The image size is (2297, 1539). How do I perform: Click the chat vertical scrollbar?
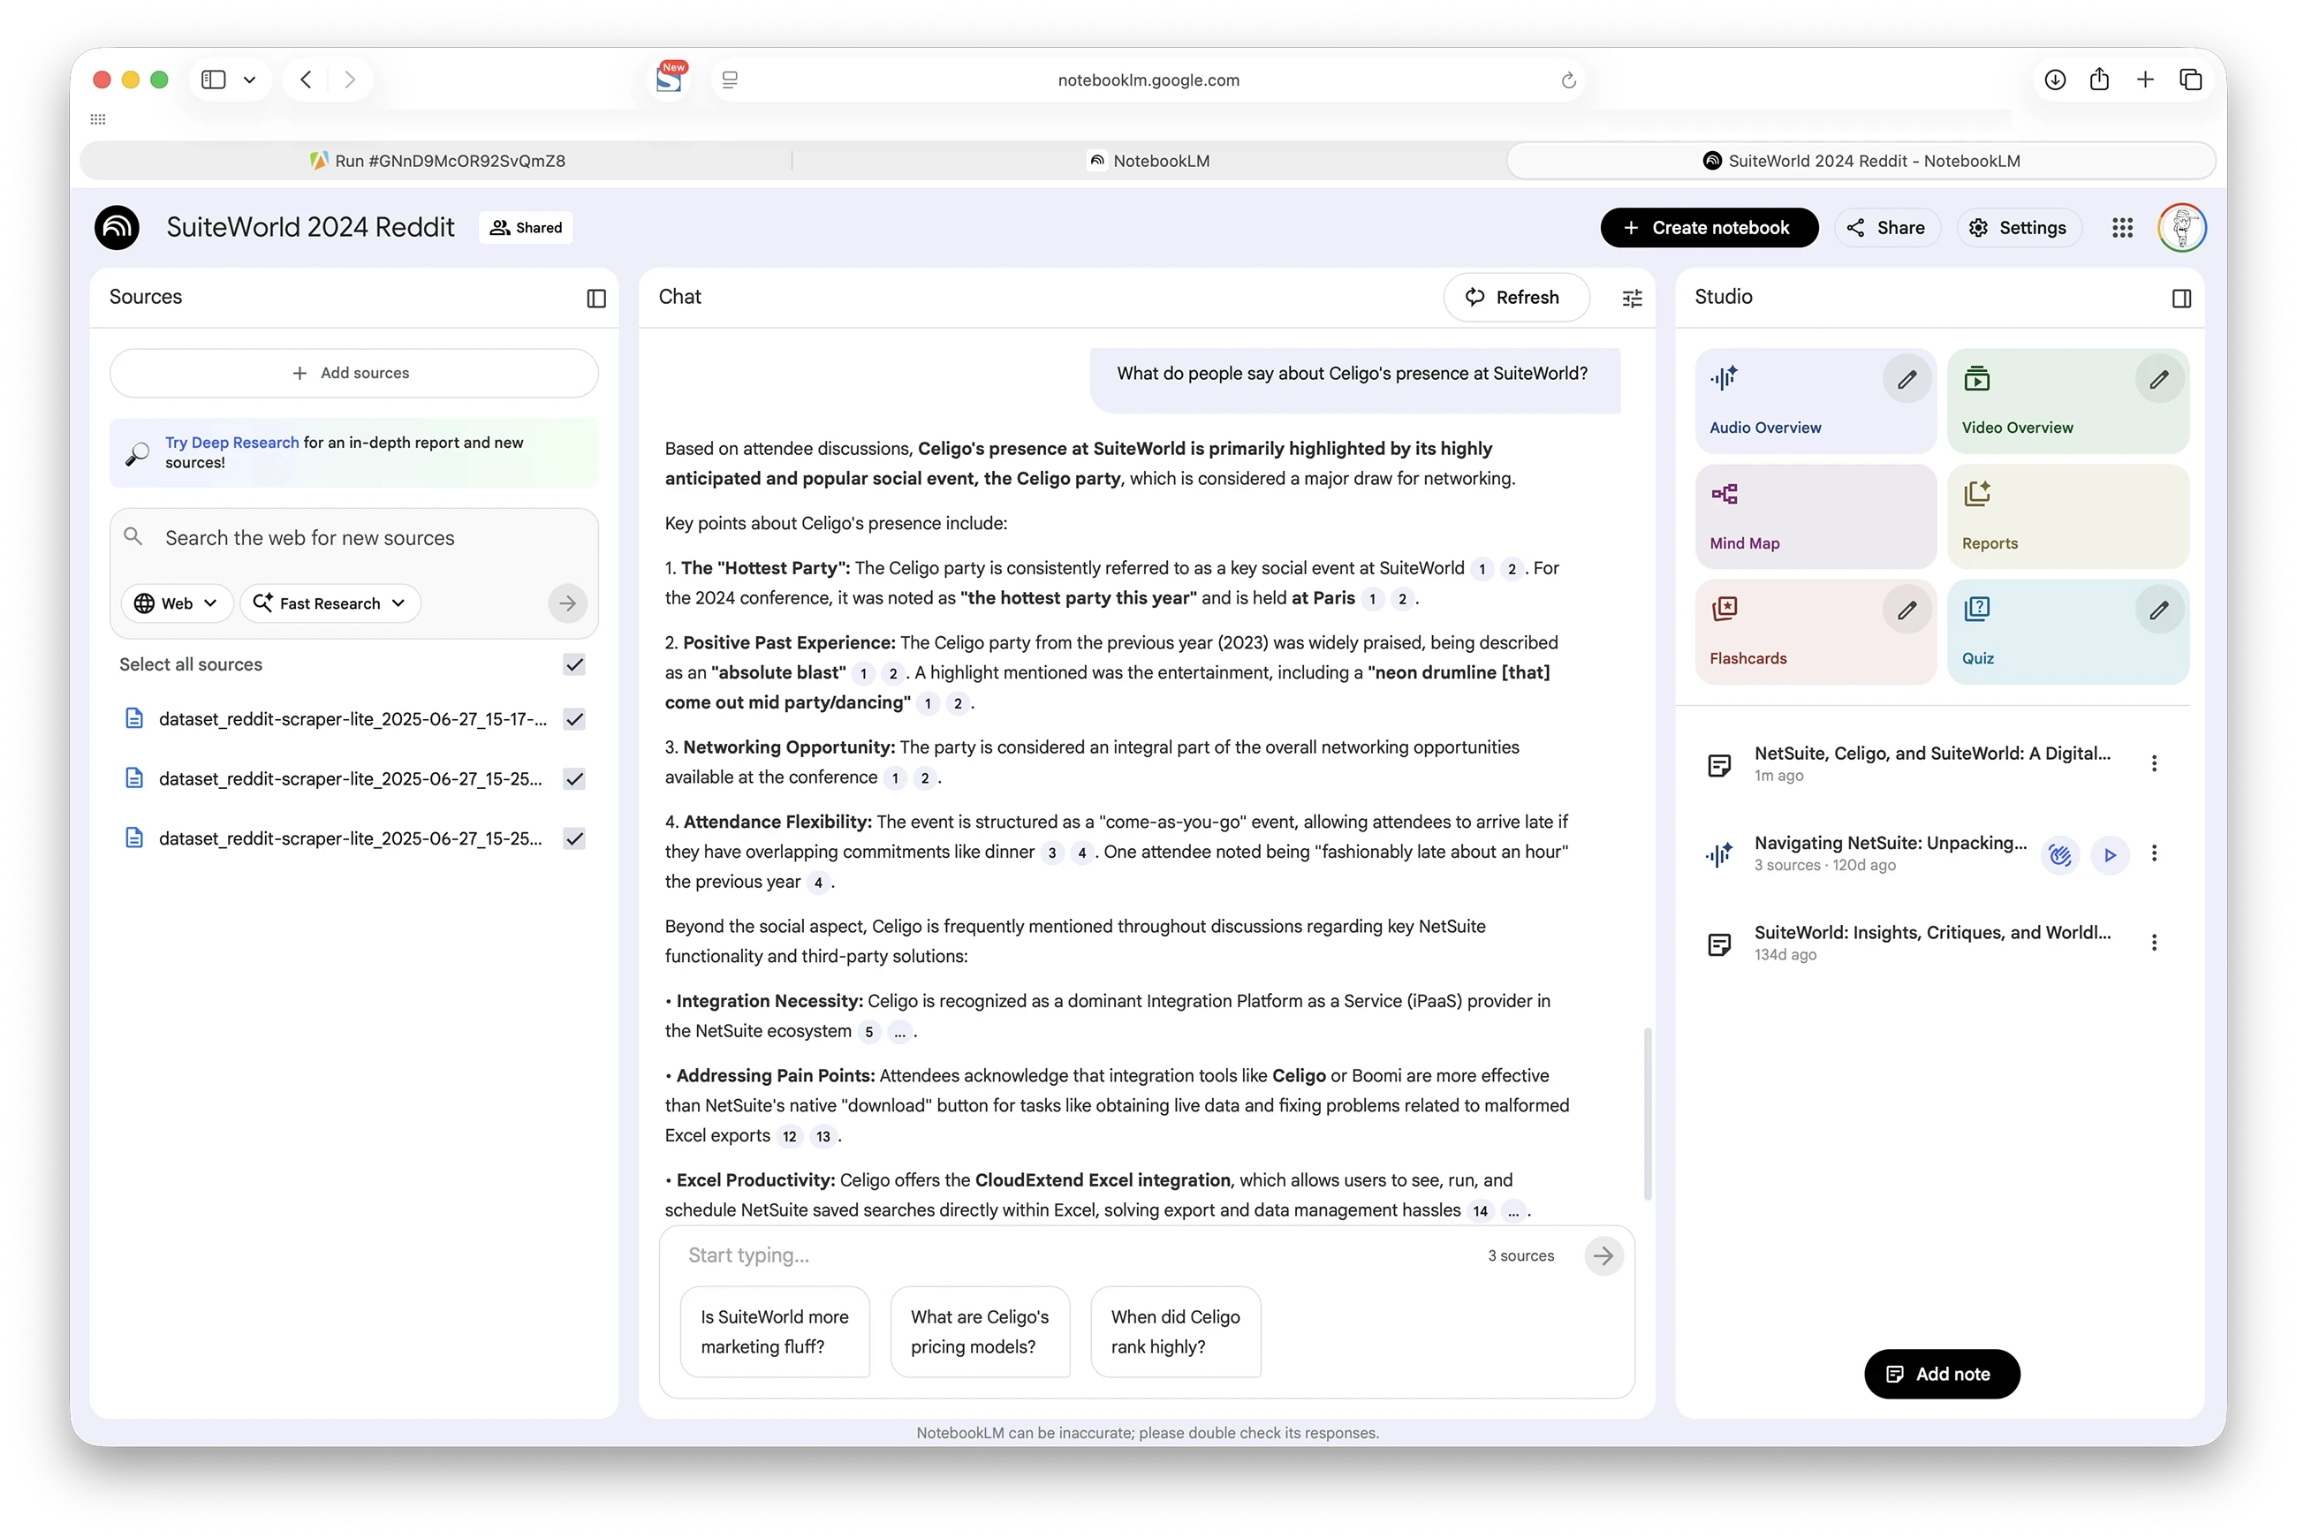(1648, 1114)
